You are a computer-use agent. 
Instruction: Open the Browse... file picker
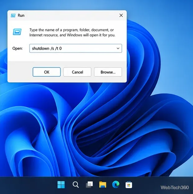[108, 72]
